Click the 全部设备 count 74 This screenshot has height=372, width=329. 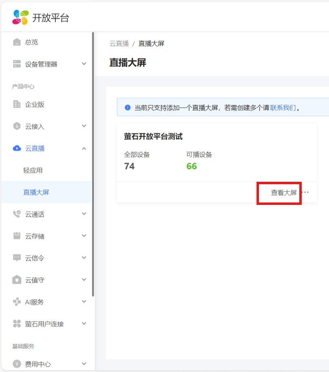pos(129,166)
